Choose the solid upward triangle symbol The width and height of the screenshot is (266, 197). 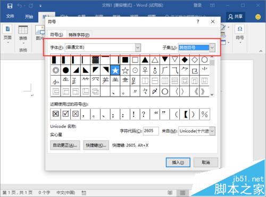145,60
